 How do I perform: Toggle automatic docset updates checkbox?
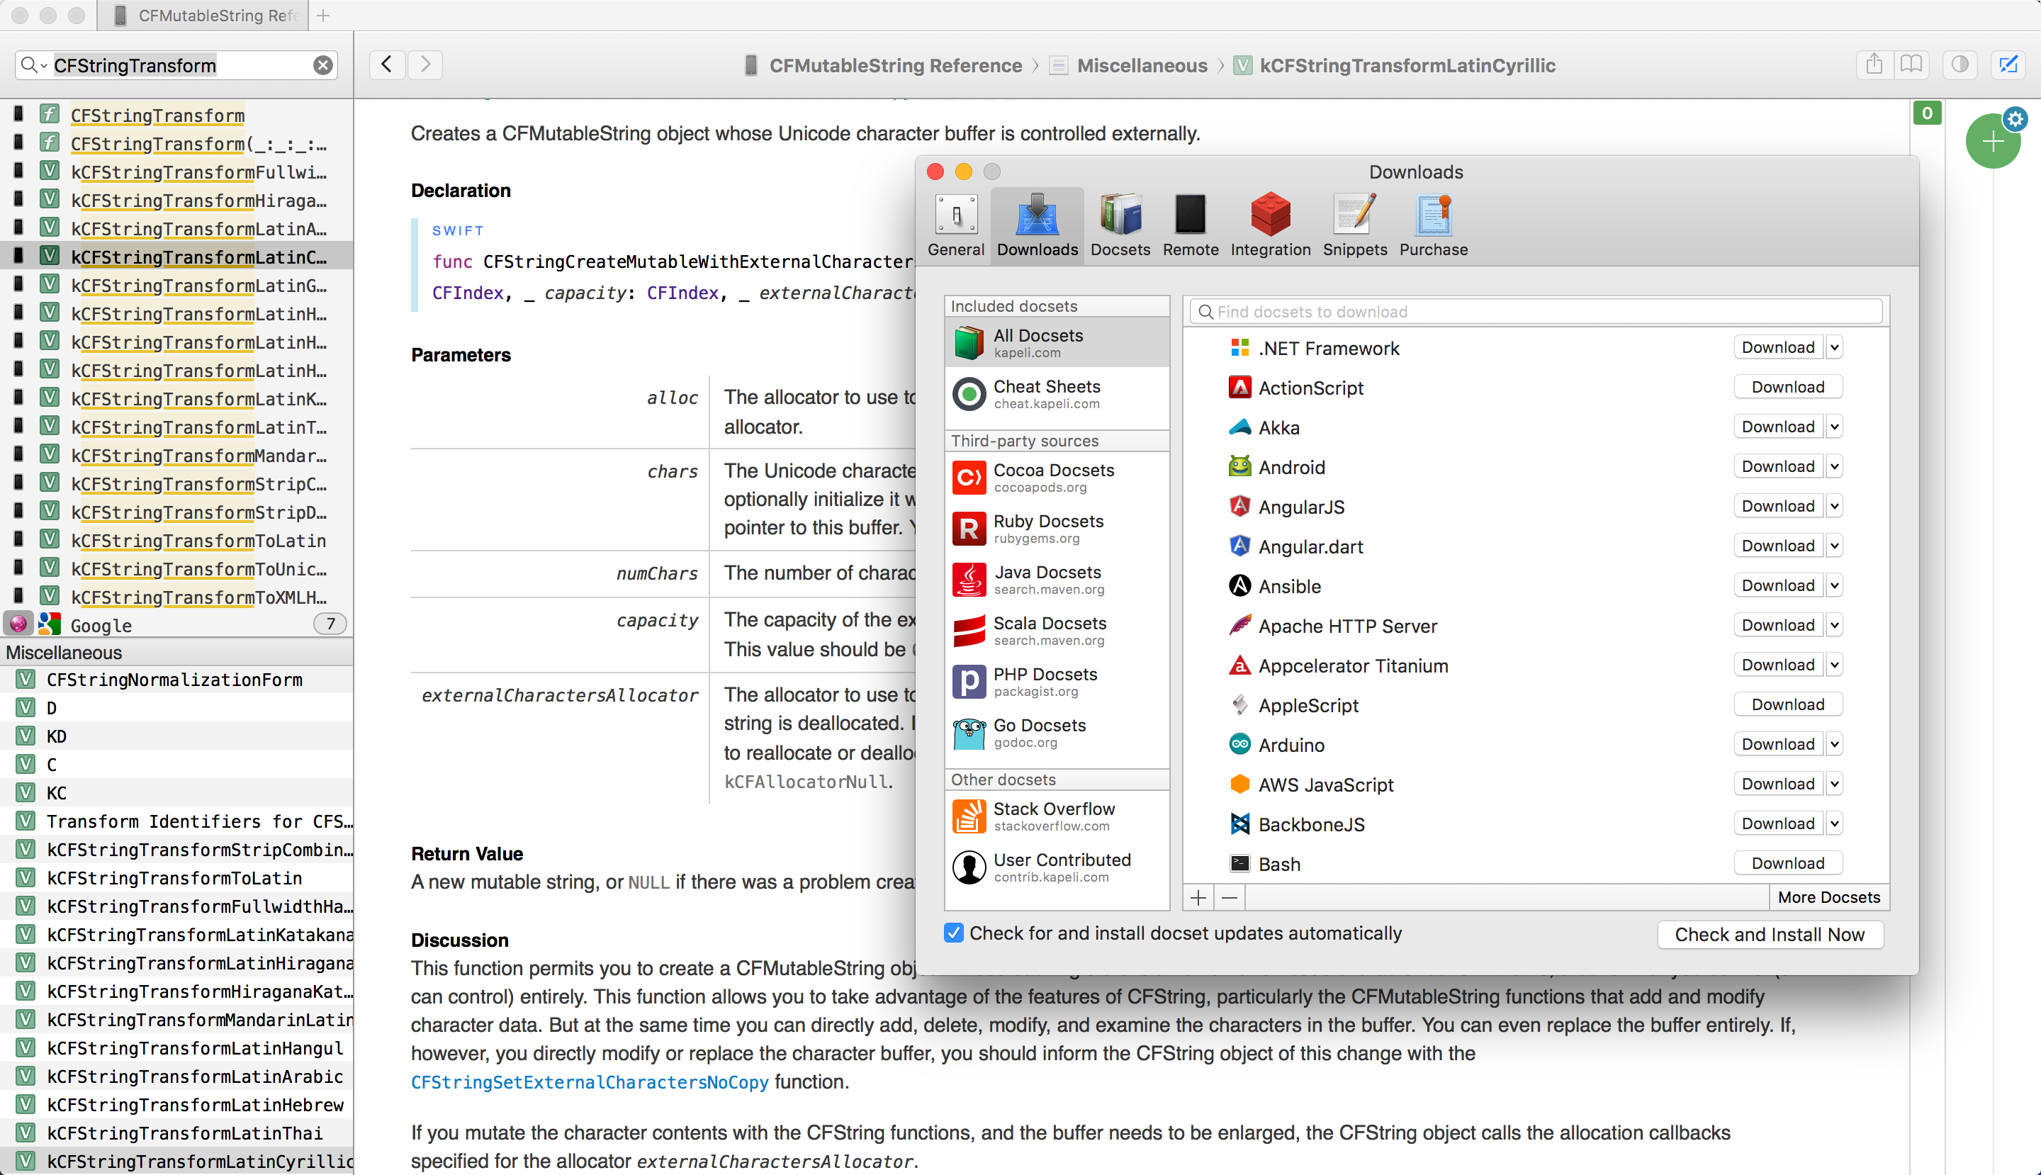pyautogui.click(x=953, y=933)
